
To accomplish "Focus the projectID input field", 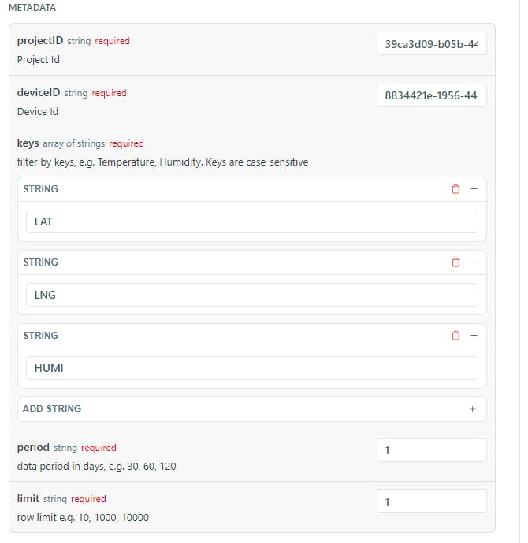I will tap(431, 44).
